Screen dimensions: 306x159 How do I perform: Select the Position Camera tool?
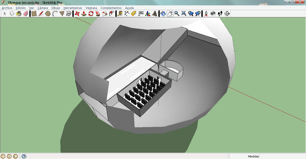pos(206,14)
